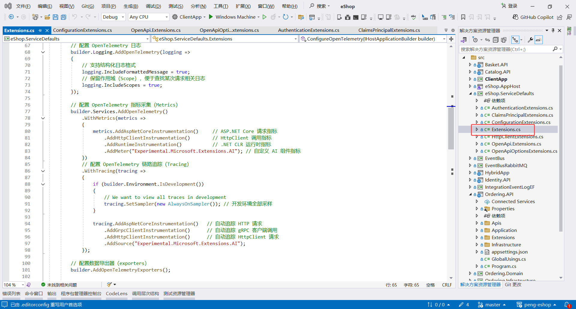Screen dimensions: 576x309
Task: Click the Save All icon
Action: (x=64, y=17)
